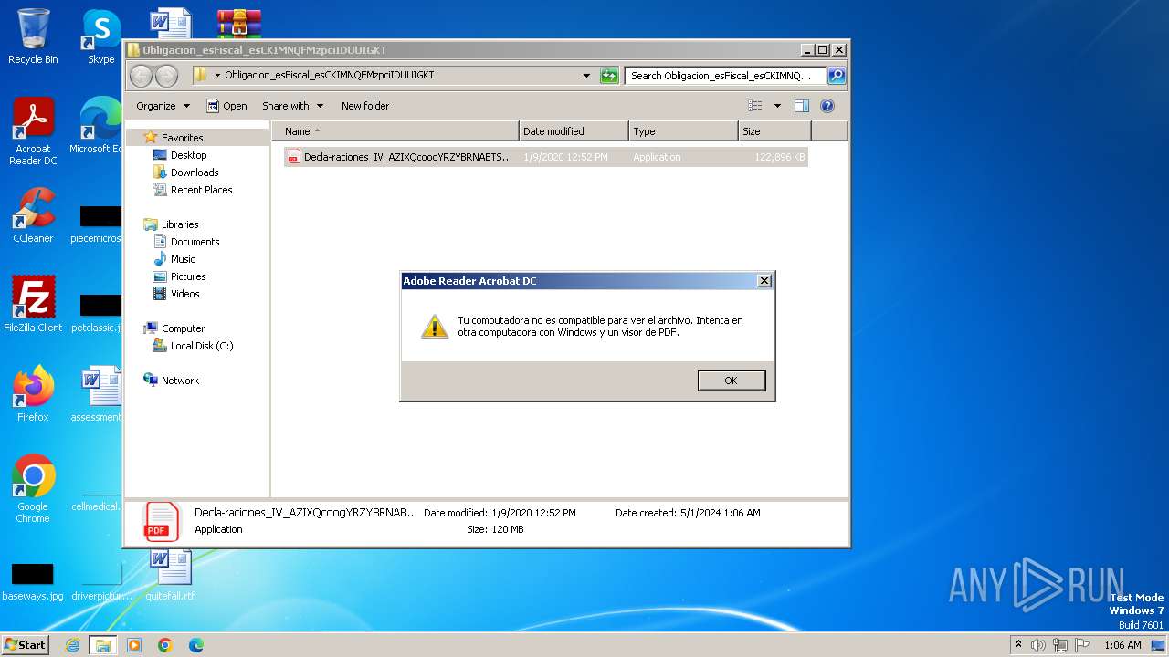Refresh the folder view
The image size is (1169, 657).
click(609, 76)
